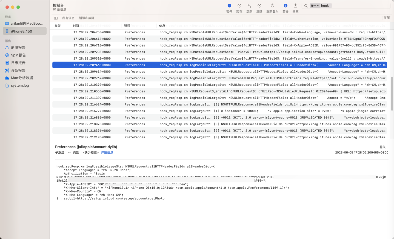Switch to All Messages (所有信息) tab

pyautogui.click(x=68, y=18)
